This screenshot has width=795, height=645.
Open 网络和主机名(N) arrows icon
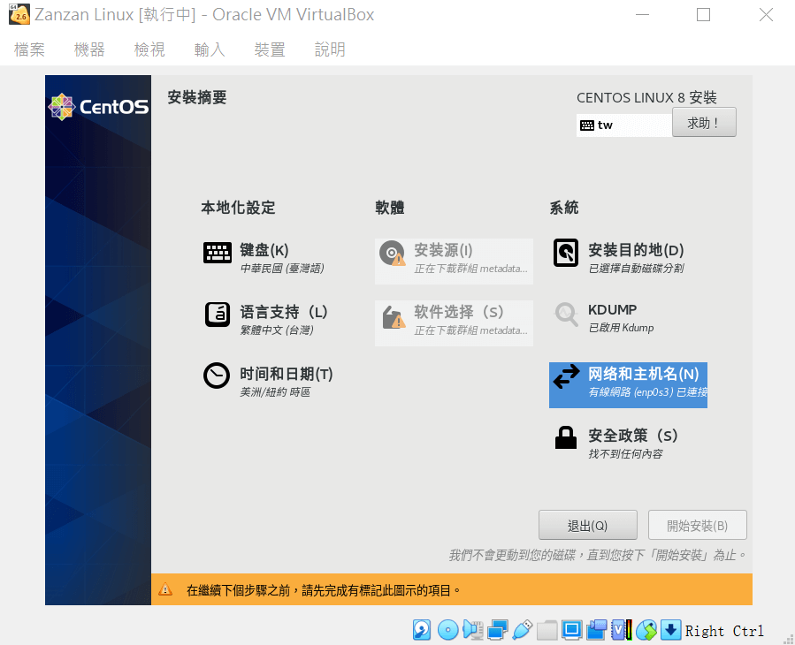(x=566, y=376)
